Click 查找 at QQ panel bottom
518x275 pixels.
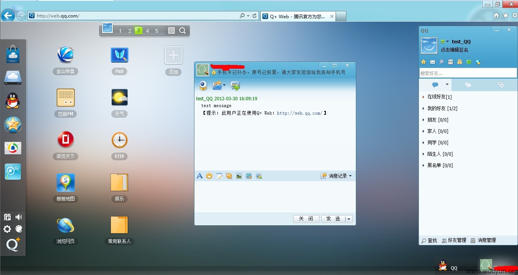click(430, 240)
